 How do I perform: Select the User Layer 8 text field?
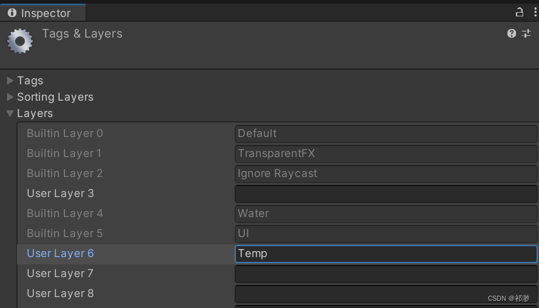tap(386, 294)
